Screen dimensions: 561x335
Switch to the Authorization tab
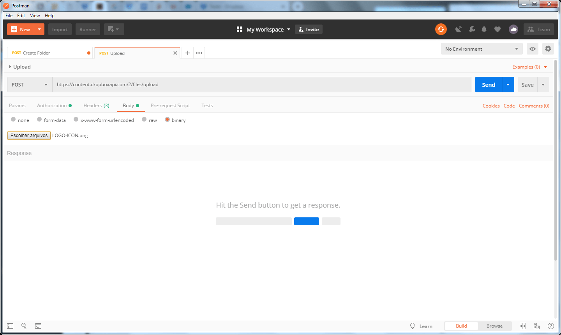tap(54, 106)
